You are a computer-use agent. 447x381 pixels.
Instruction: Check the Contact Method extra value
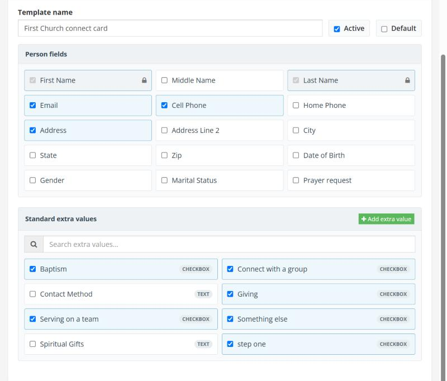(x=33, y=294)
